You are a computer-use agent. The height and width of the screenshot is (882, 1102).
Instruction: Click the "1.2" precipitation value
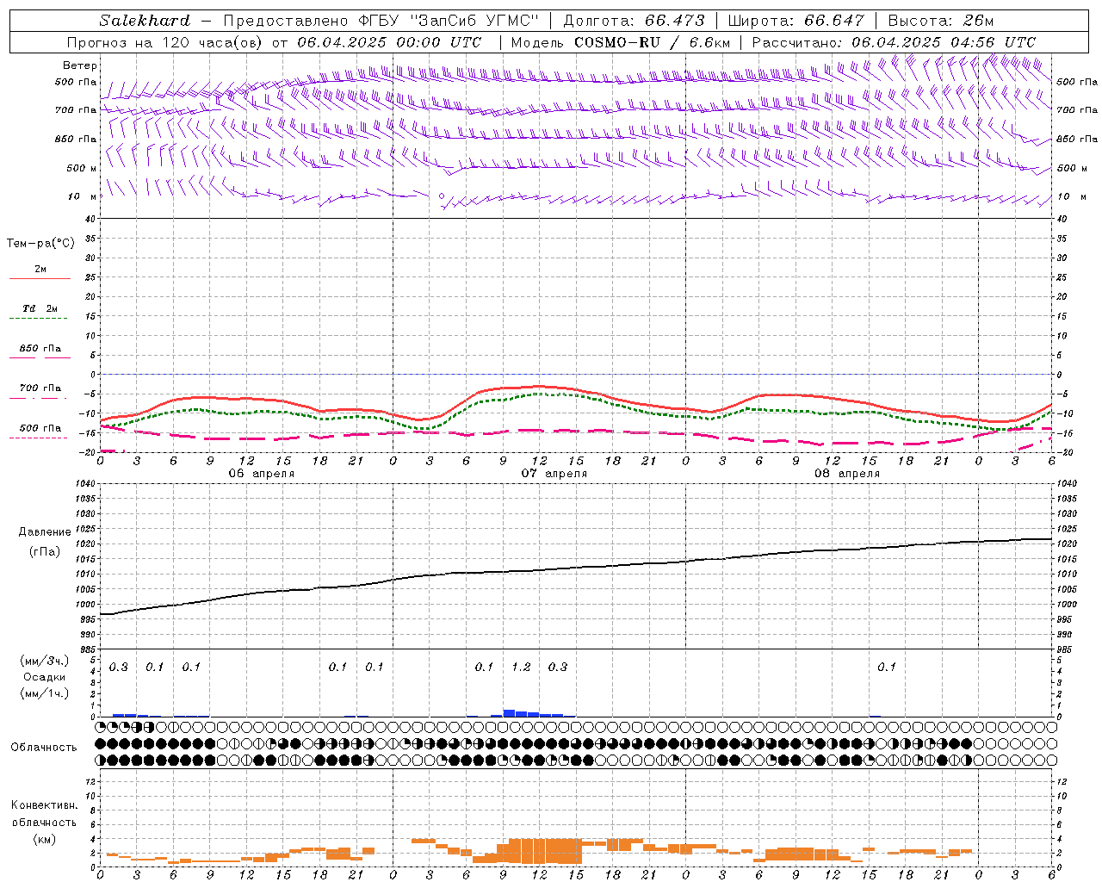click(521, 667)
